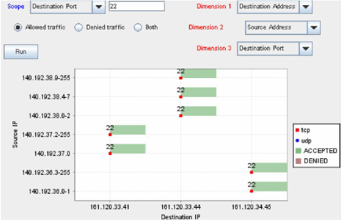
Task: Click the green accepted bar at 140.192.38.4-7
Action: pos(199,92)
